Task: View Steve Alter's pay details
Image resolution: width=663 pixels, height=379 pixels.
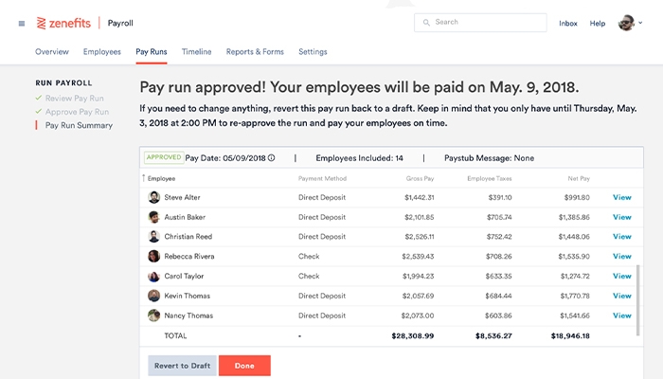Action: (x=622, y=197)
